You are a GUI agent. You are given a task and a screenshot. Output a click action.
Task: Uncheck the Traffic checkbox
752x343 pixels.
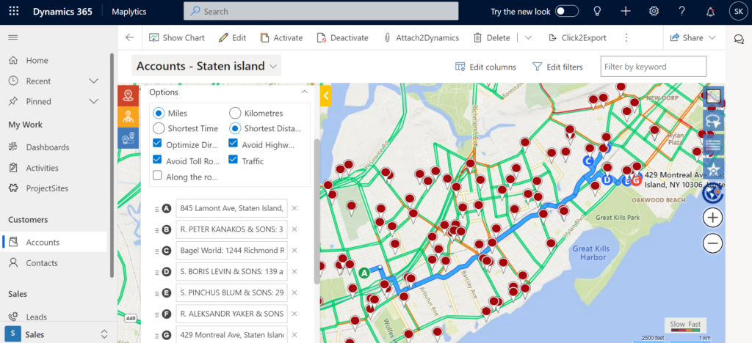coord(234,160)
